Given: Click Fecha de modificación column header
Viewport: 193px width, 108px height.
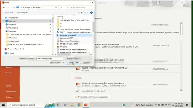Looking at the screenshot, I should click(x=160, y=25).
